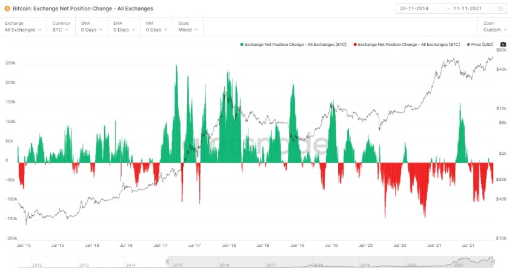Click the 2018 label in navigator

318,265
